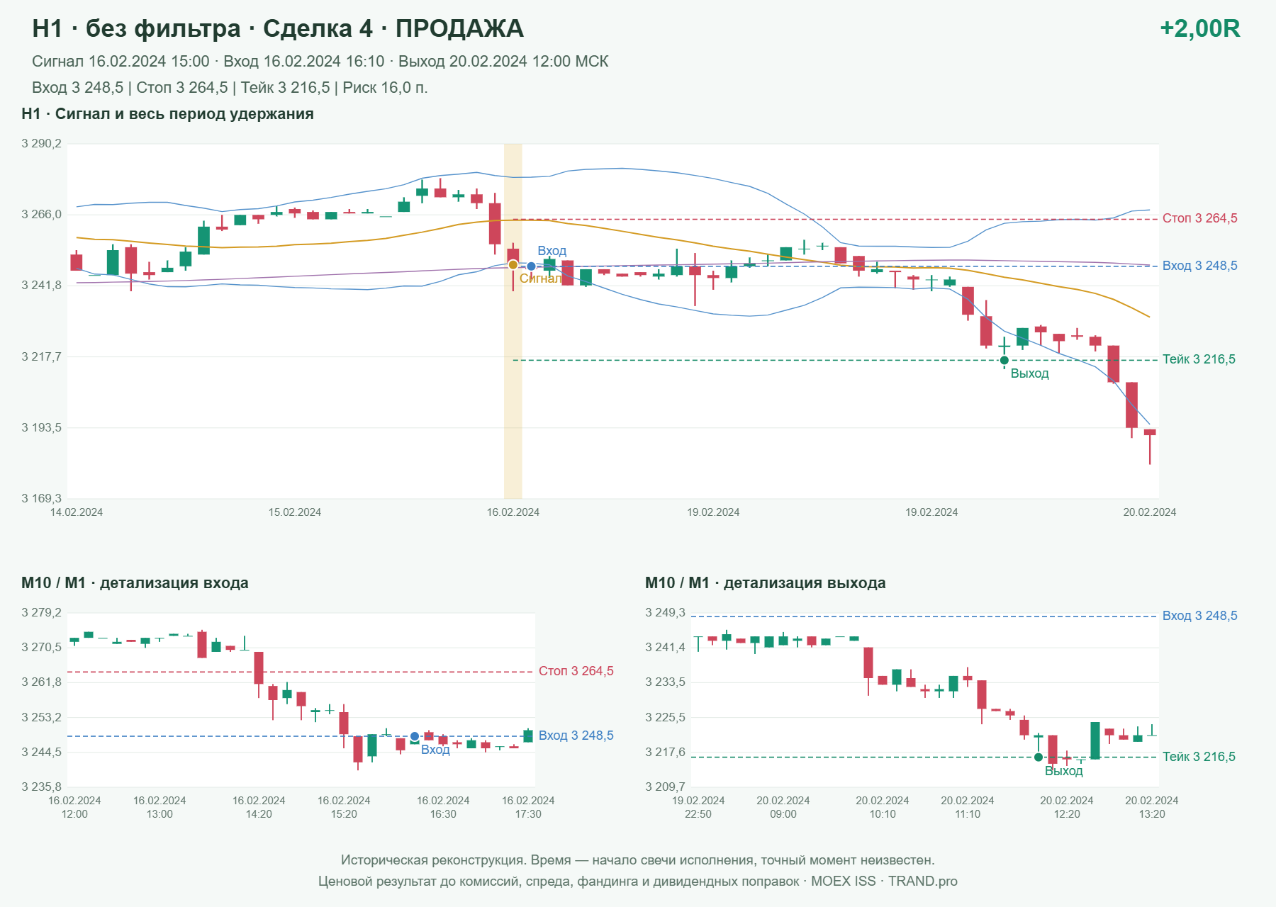
Task: Click the 3 279,2 entry chart price label
Action: (x=41, y=613)
